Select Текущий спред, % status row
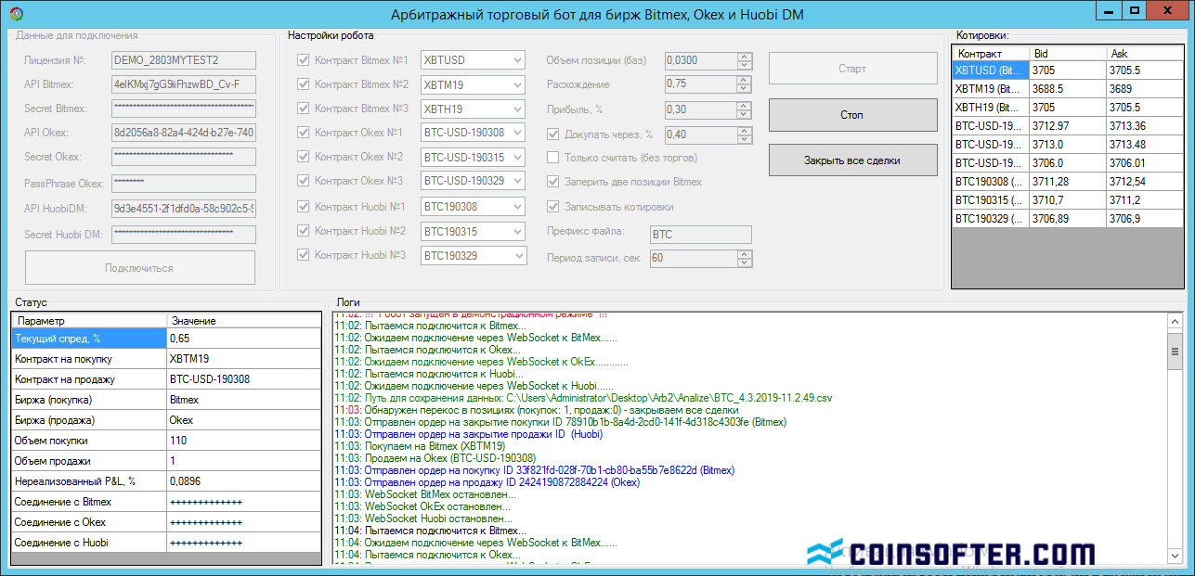The height and width of the screenshot is (576, 1195). click(166, 339)
